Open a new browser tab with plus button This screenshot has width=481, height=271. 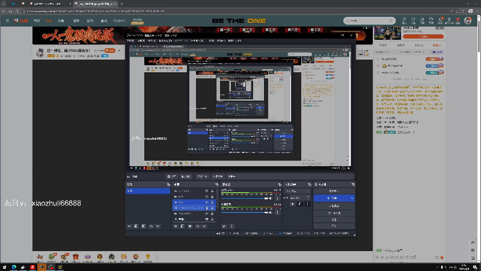pos(122,4)
